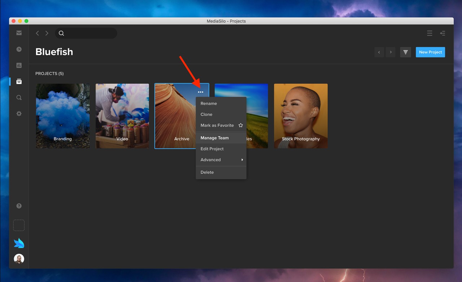
Task: Open the settings gear in sidebar
Action: (19, 114)
